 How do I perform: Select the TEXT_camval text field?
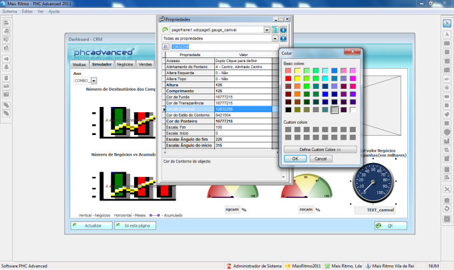tap(375, 210)
